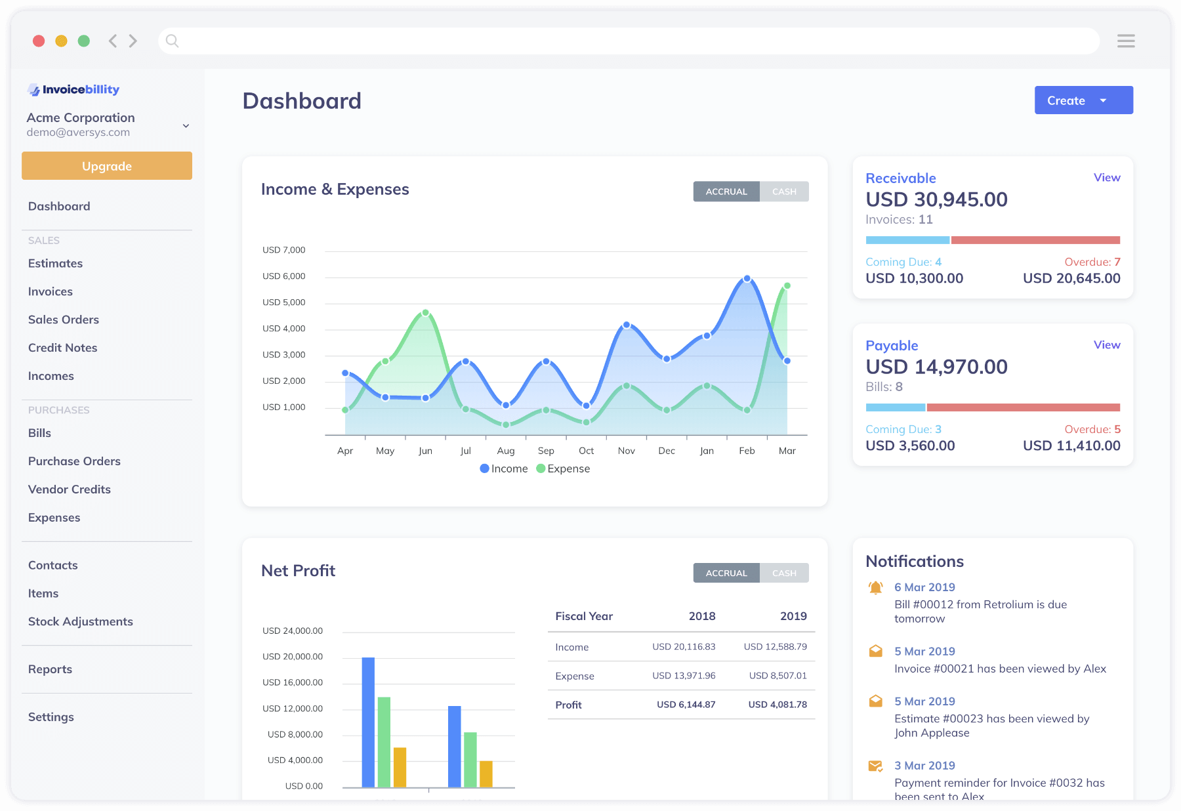Click View on the Receivable card

point(1107,177)
